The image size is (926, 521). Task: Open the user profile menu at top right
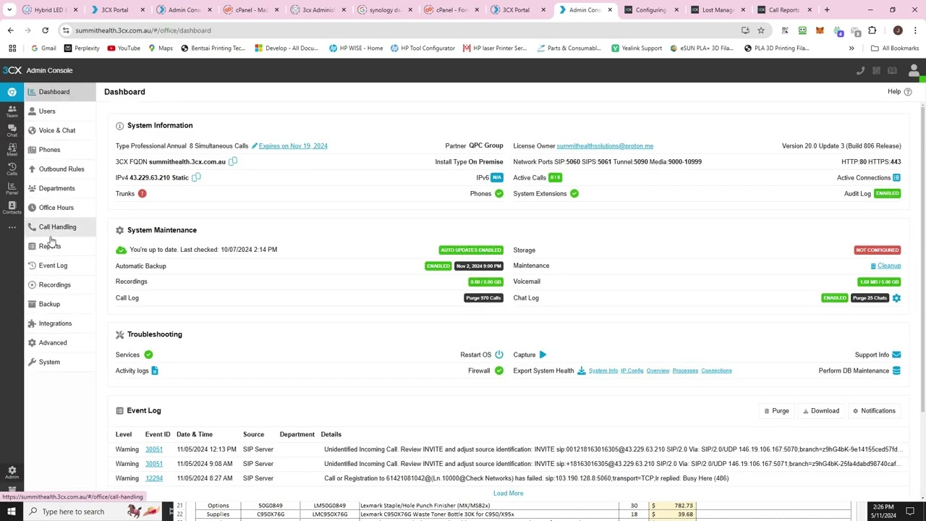point(914,70)
